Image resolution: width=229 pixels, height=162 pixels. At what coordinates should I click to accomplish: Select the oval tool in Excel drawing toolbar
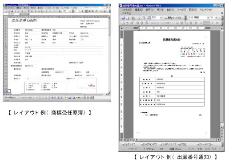point(43,98)
